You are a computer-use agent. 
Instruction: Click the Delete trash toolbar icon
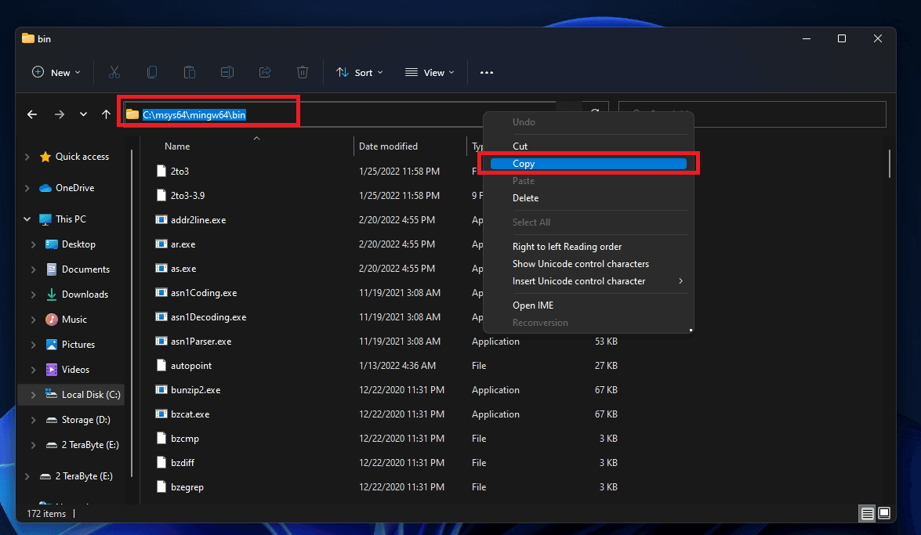click(x=303, y=72)
